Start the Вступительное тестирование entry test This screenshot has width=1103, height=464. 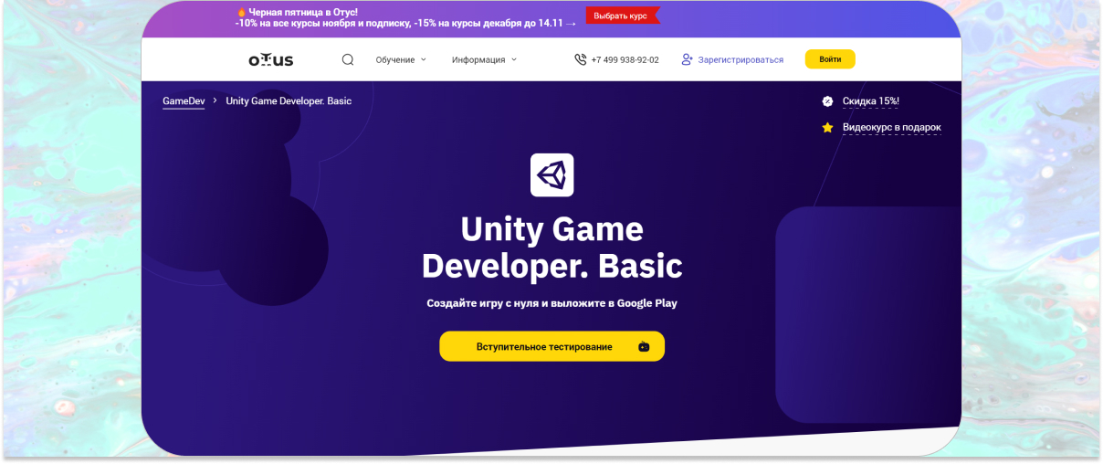[x=544, y=347]
